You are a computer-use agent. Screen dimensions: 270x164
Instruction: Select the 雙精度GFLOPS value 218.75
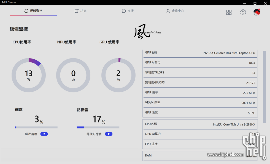(250, 83)
